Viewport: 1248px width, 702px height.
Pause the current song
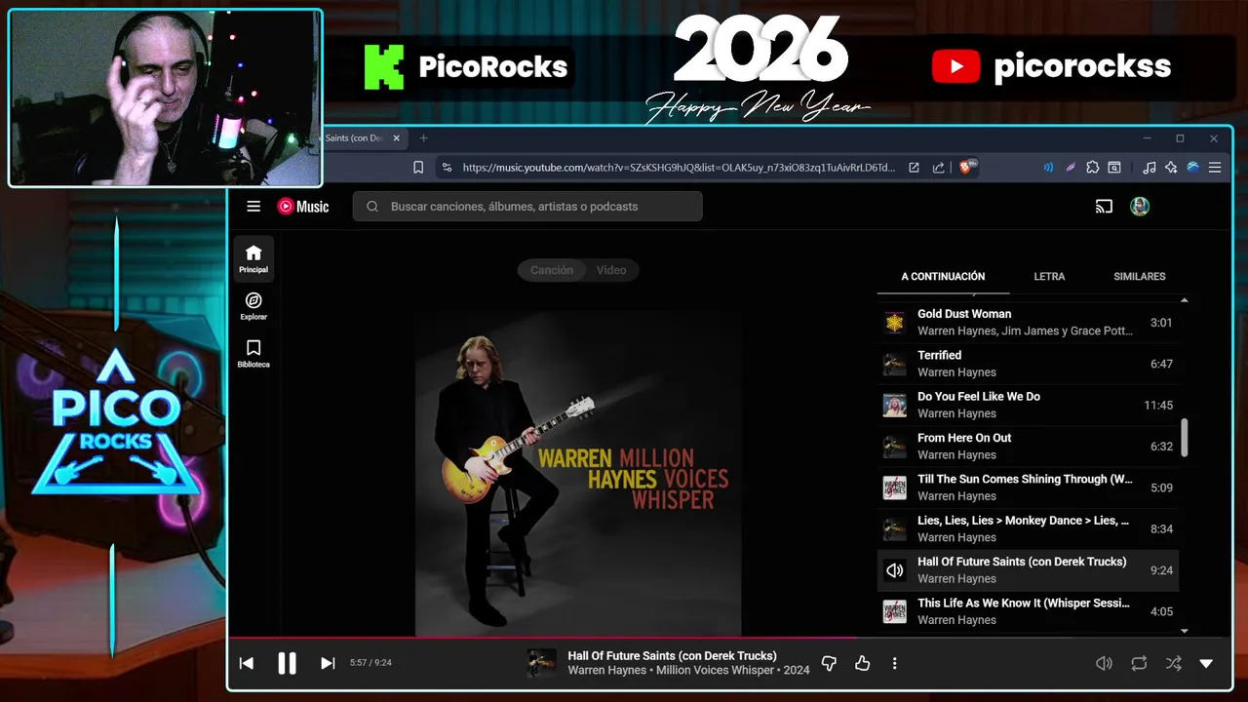point(287,663)
